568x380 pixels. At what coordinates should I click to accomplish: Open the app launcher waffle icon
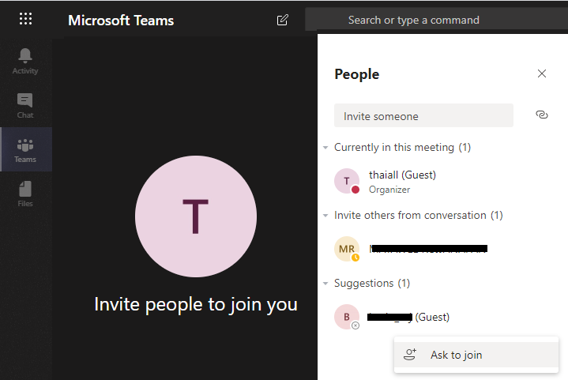tap(25, 19)
